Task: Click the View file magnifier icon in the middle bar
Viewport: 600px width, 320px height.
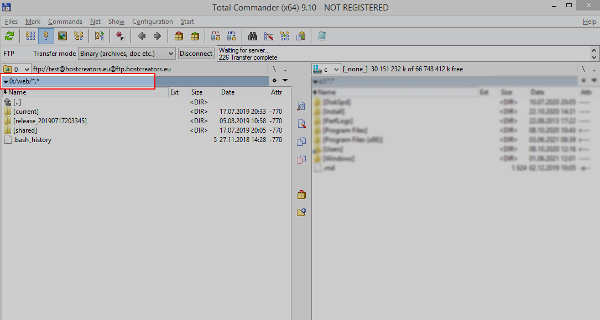Action: pyautogui.click(x=301, y=106)
